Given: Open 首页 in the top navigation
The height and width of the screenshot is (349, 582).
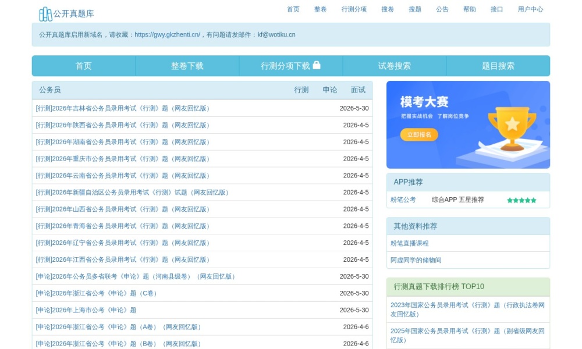Looking at the screenshot, I should pyautogui.click(x=293, y=9).
